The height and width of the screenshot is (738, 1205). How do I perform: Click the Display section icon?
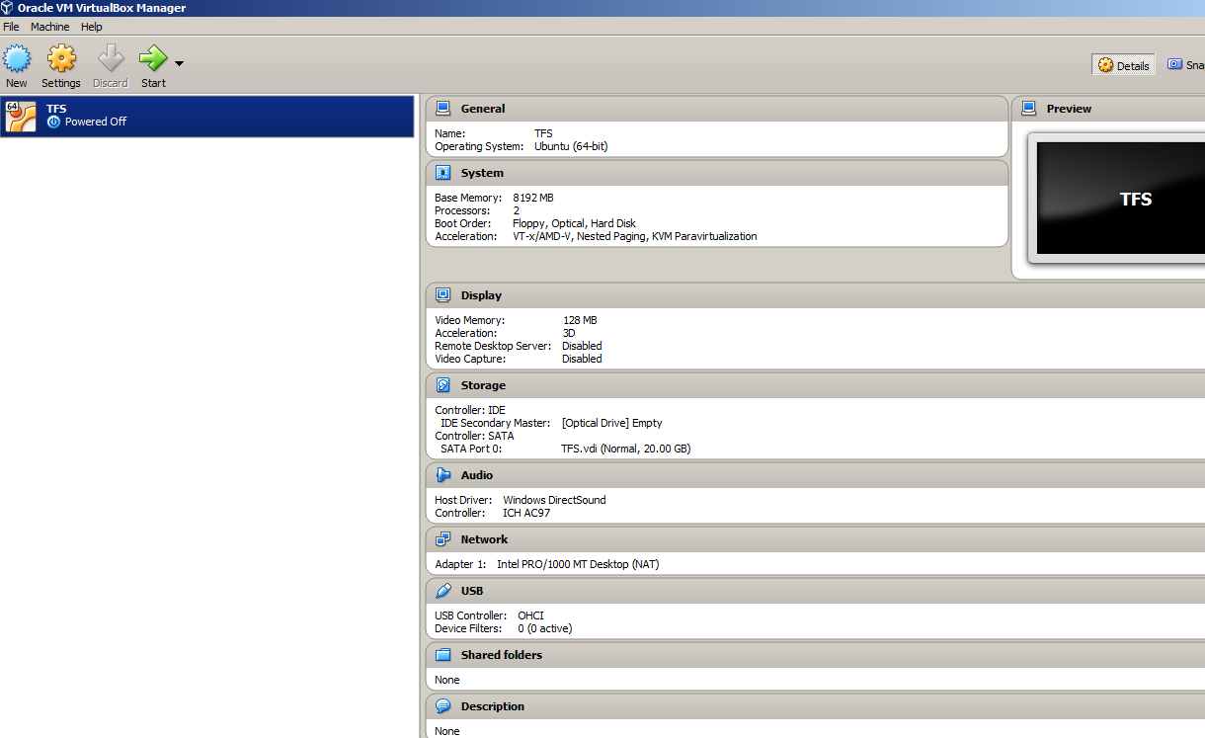pyautogui.click(x=443, y=295)
